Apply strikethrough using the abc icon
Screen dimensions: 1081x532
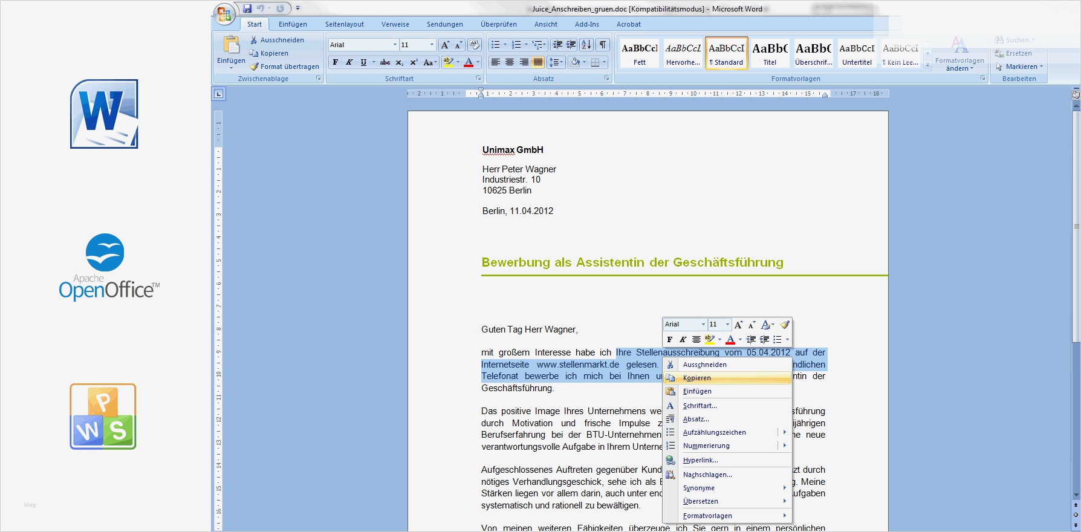[x=385, y=62]
